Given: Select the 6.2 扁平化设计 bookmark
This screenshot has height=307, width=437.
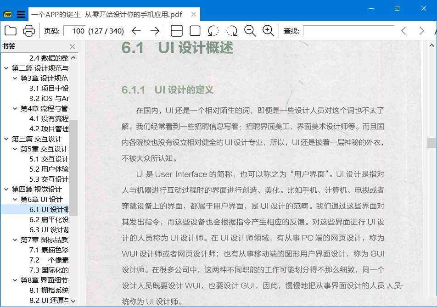Looking at the screenshot, I should [x=48, y=220].
